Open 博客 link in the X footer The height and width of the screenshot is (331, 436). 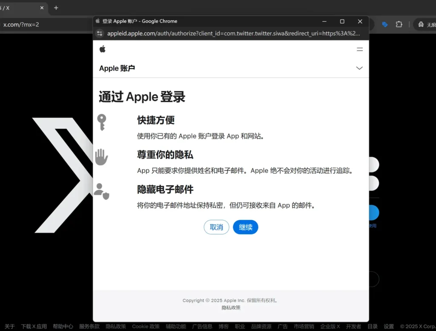pos(223,327)
